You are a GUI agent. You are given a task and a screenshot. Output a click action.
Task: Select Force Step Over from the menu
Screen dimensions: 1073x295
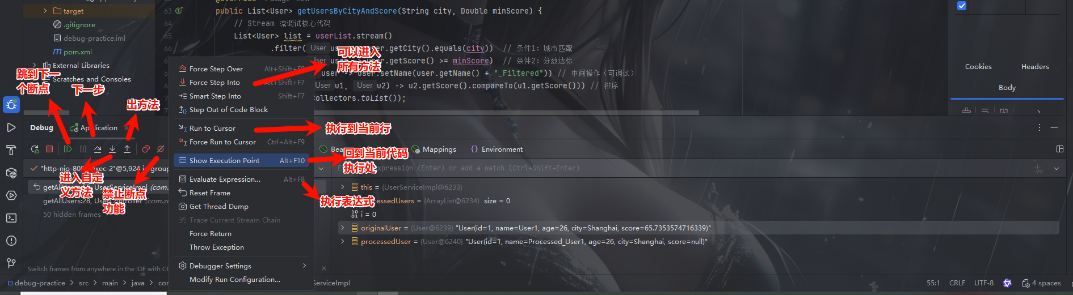tap(241, 69)
